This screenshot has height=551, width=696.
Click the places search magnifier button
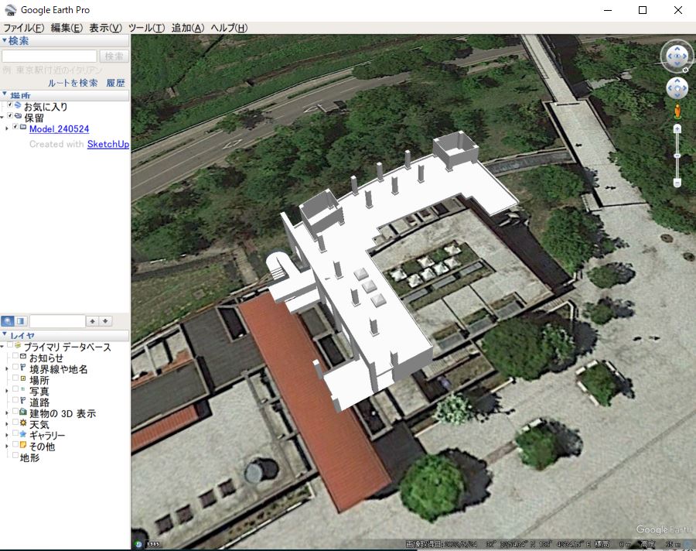pos(8,321)
